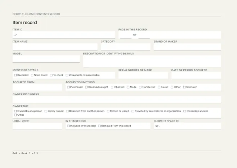Tick Owned by one person
Viewport: 237px width, 168px height.
(16, 111)
